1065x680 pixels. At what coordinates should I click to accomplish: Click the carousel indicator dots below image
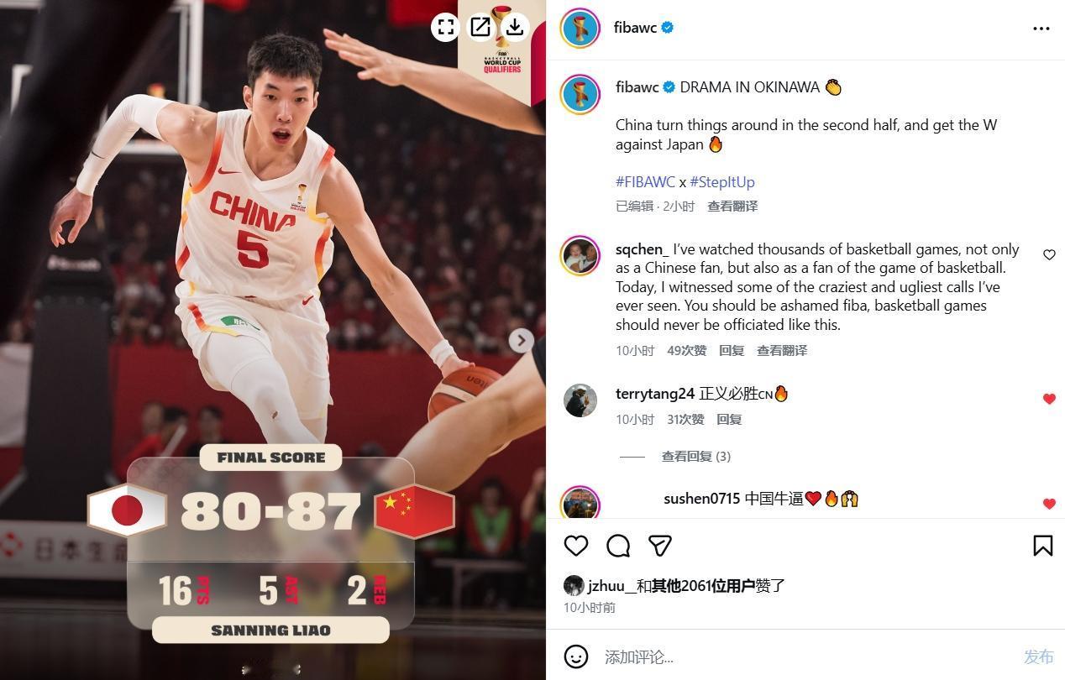click(x=270, y=669)
